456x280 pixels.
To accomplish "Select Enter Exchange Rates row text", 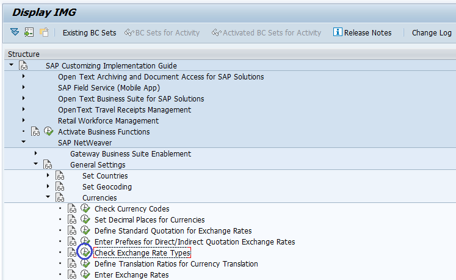I will 131,274.
